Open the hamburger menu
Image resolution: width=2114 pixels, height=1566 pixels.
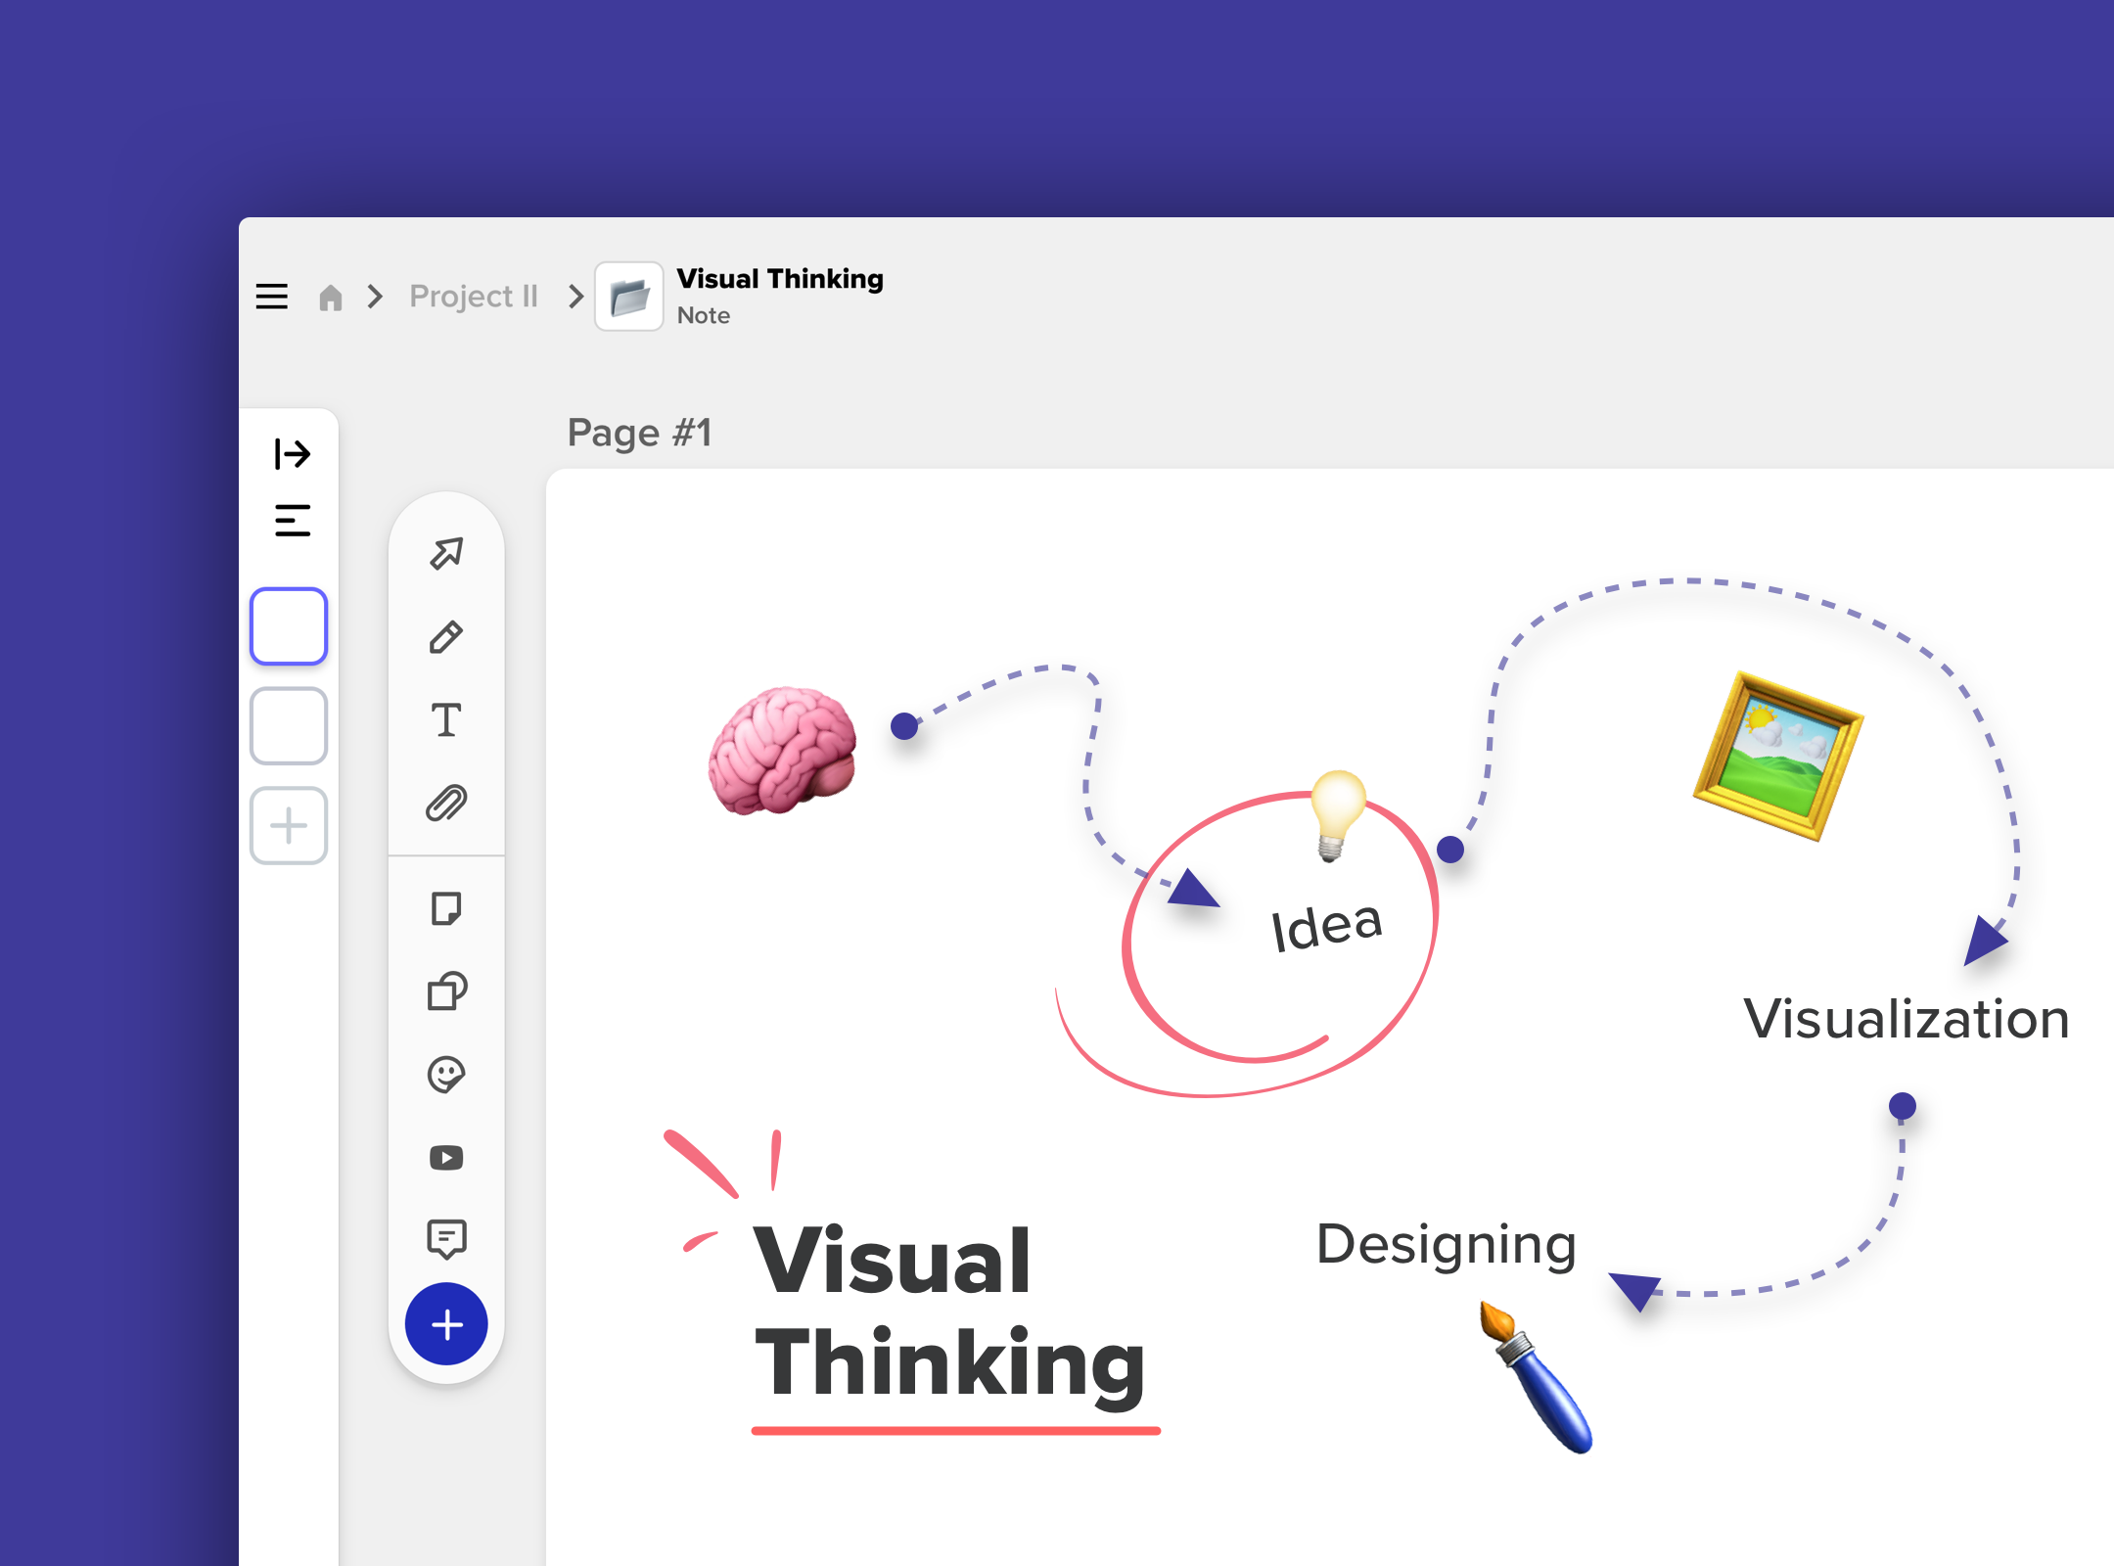coord(271,296)
